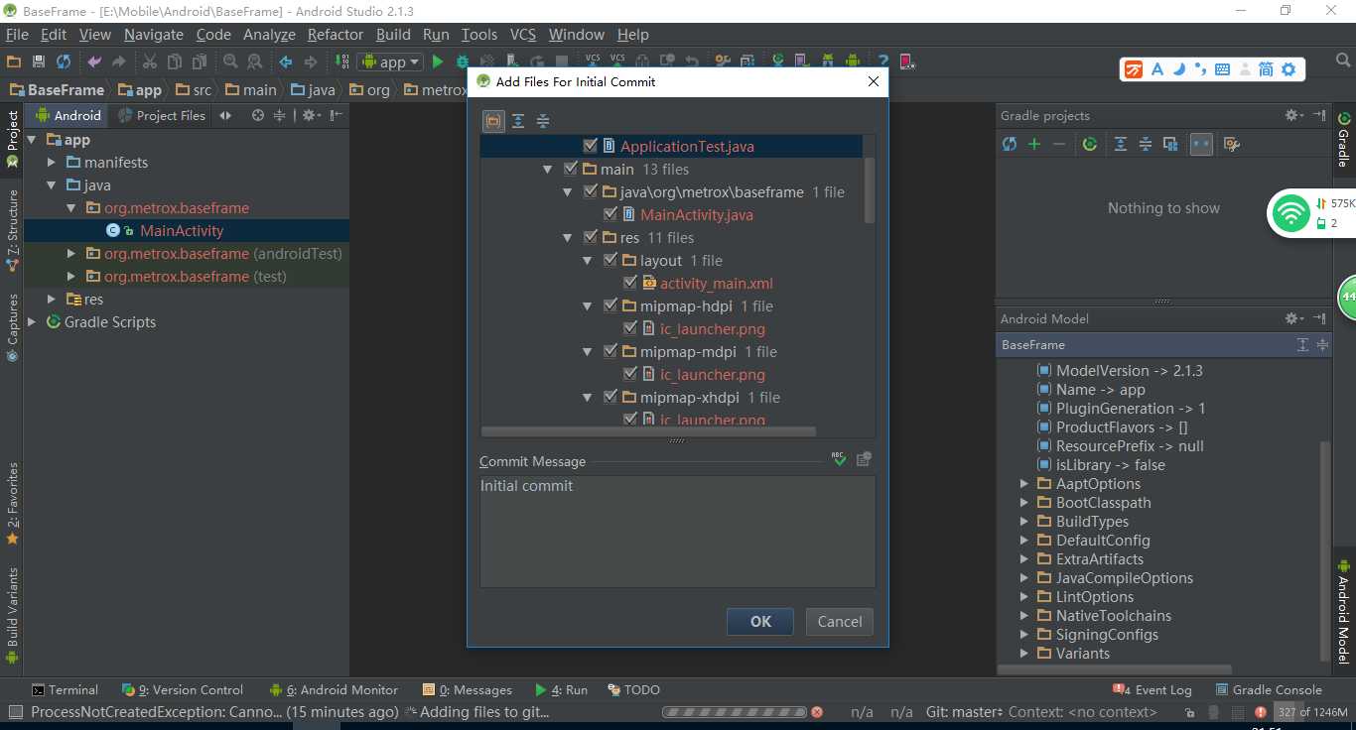Screen dimensions: 1356x730
Task: Uncheck ApplicationTest.java checkbox
Action: (591, 146)
